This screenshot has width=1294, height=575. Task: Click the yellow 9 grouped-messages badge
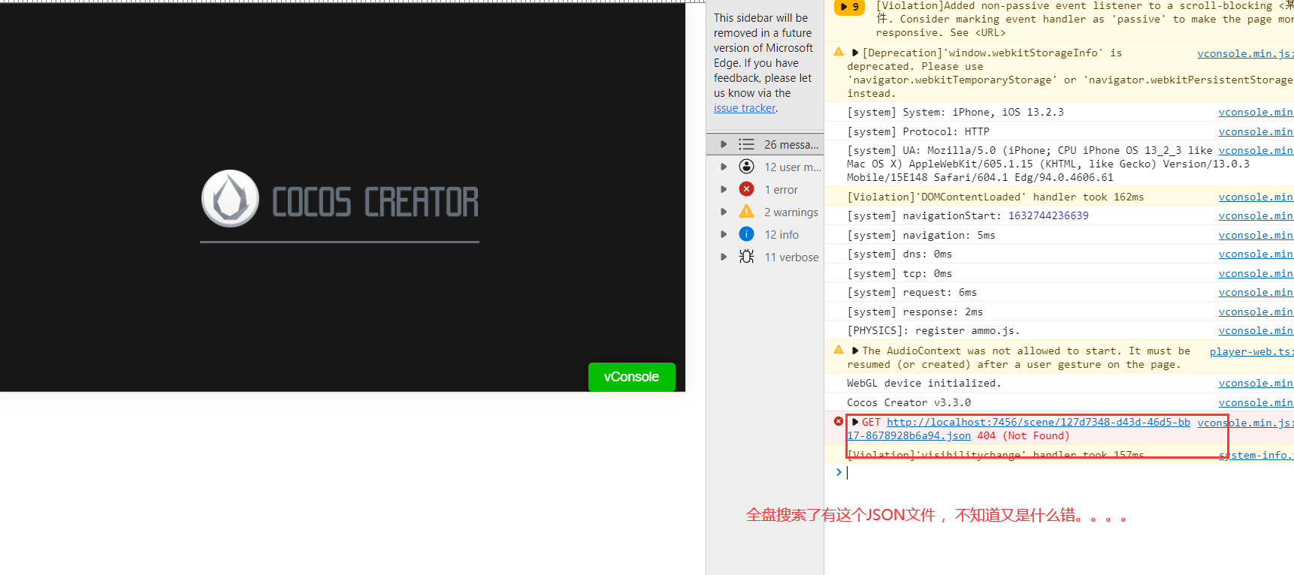pos(850,7)
